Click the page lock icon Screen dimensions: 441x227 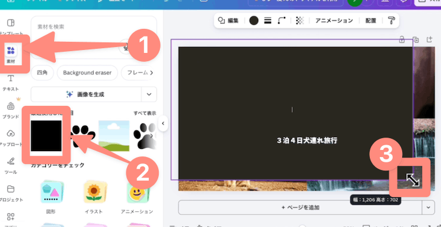click(402, 39)
